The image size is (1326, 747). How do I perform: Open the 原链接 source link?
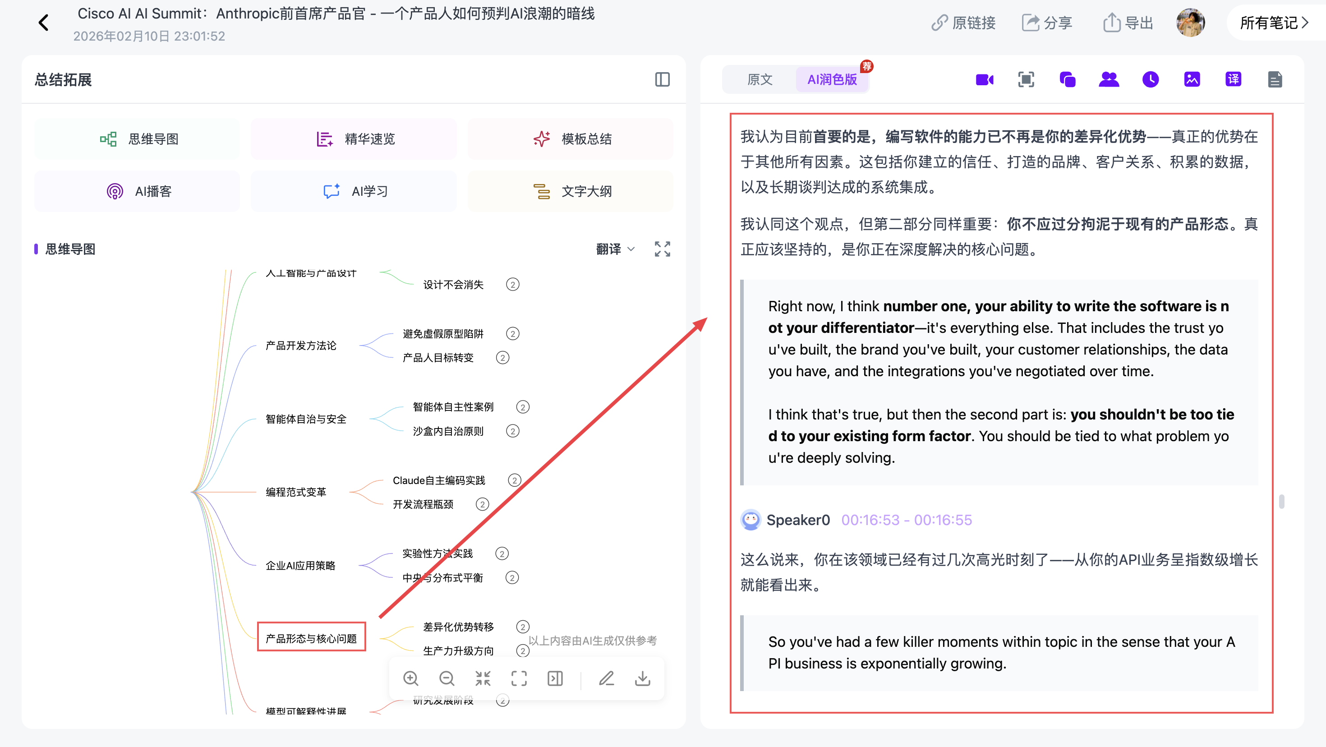click(963, 23)
